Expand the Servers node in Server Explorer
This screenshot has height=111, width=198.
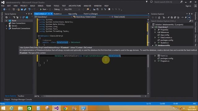tap(6, 26)
